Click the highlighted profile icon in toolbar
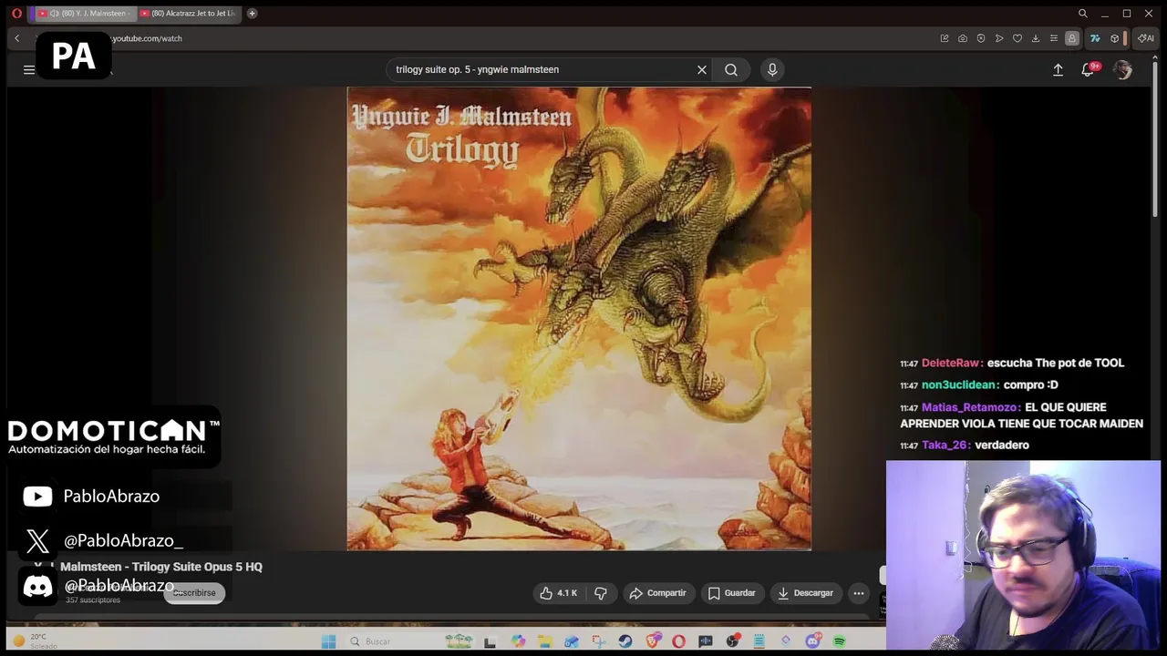This screenshot has width=1167, height=656. 1072,38
